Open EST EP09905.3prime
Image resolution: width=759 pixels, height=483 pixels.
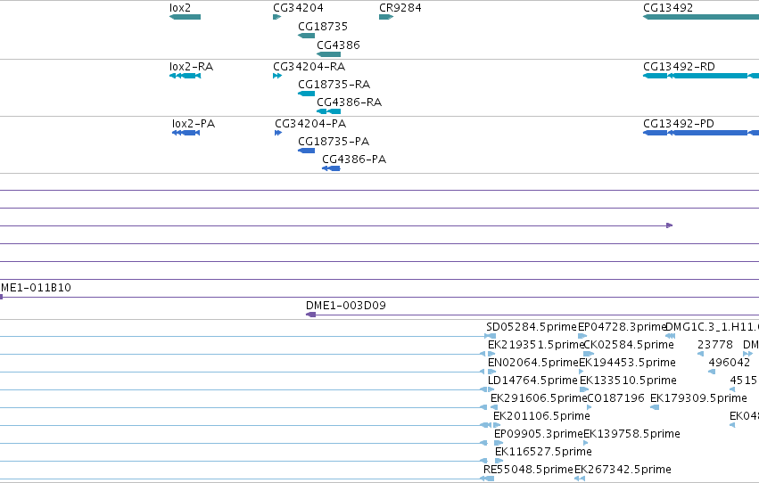coord(499,443)
